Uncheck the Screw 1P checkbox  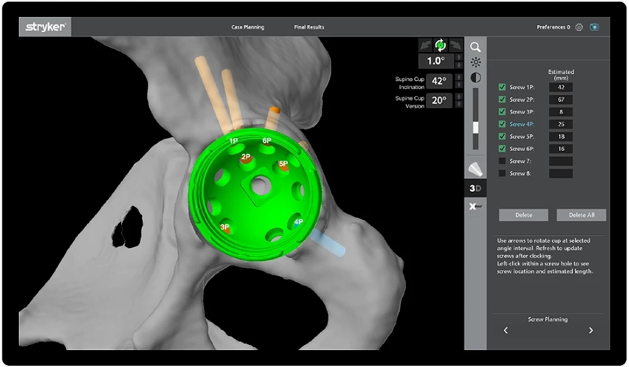pos(502,87)
